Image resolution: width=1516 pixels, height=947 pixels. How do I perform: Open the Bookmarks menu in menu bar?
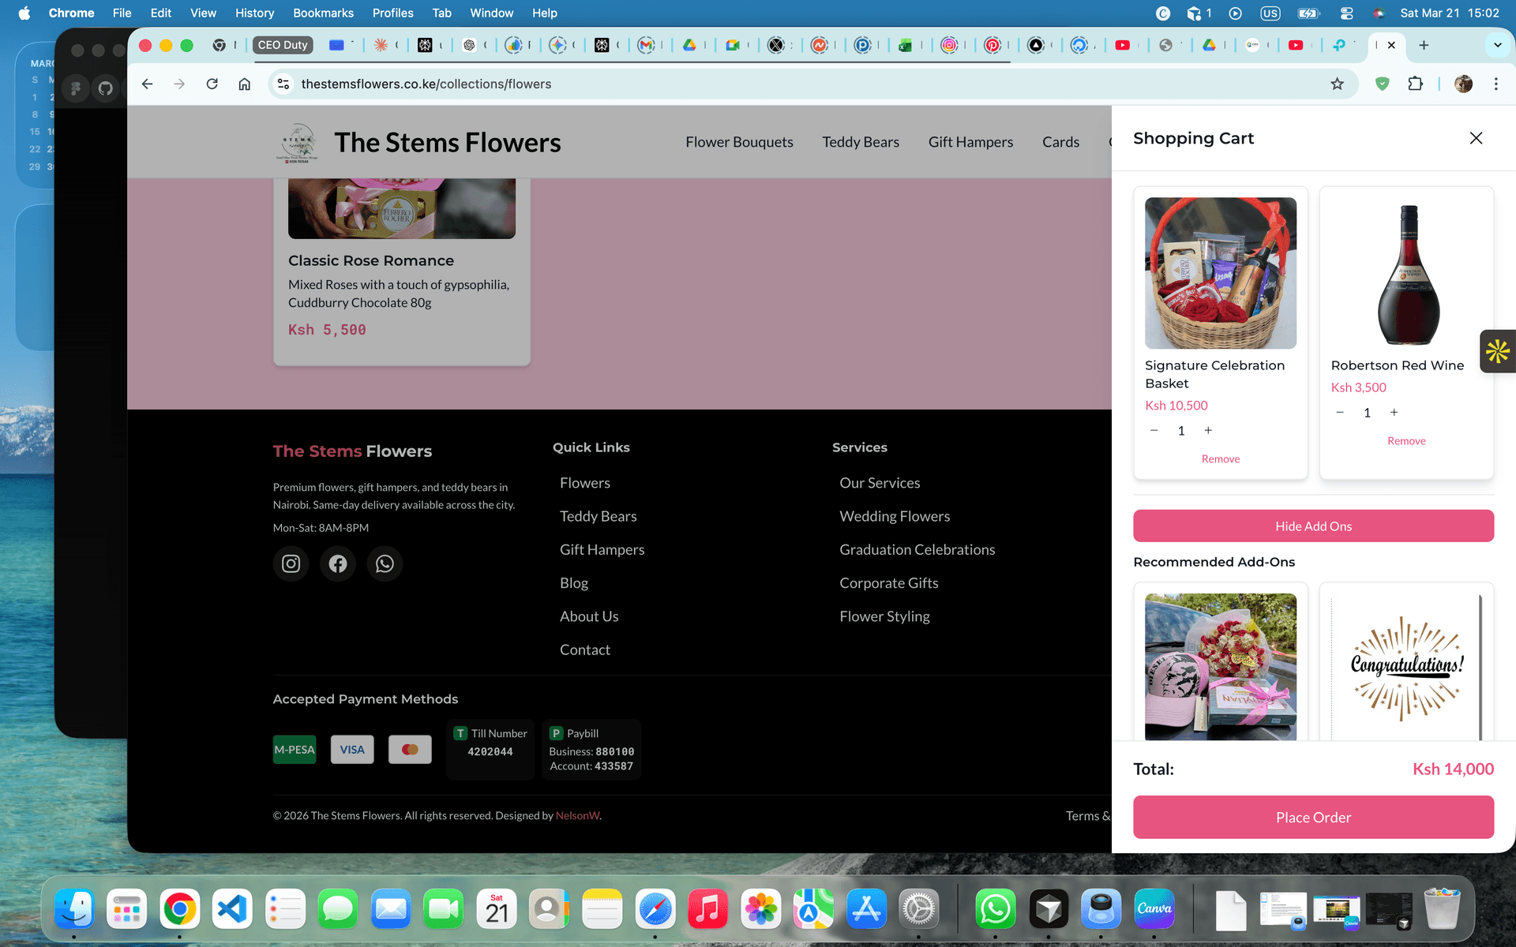(x=323, y=13)
